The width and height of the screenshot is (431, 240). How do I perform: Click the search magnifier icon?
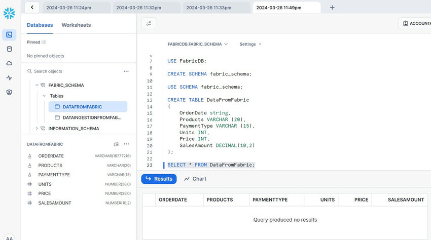coord(29,71)
